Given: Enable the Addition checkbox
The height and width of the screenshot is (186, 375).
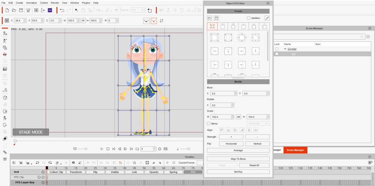Looking at the screenshot, I should (248, 18).
